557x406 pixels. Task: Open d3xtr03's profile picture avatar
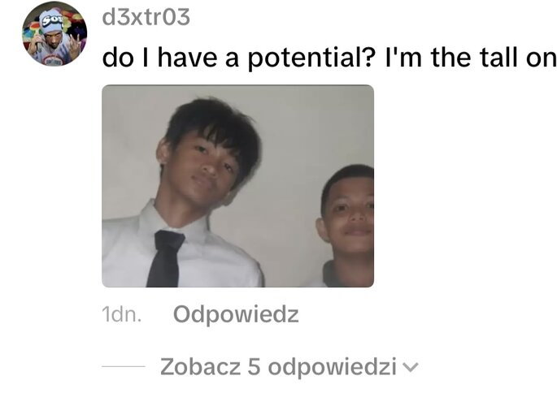point(54,33)
